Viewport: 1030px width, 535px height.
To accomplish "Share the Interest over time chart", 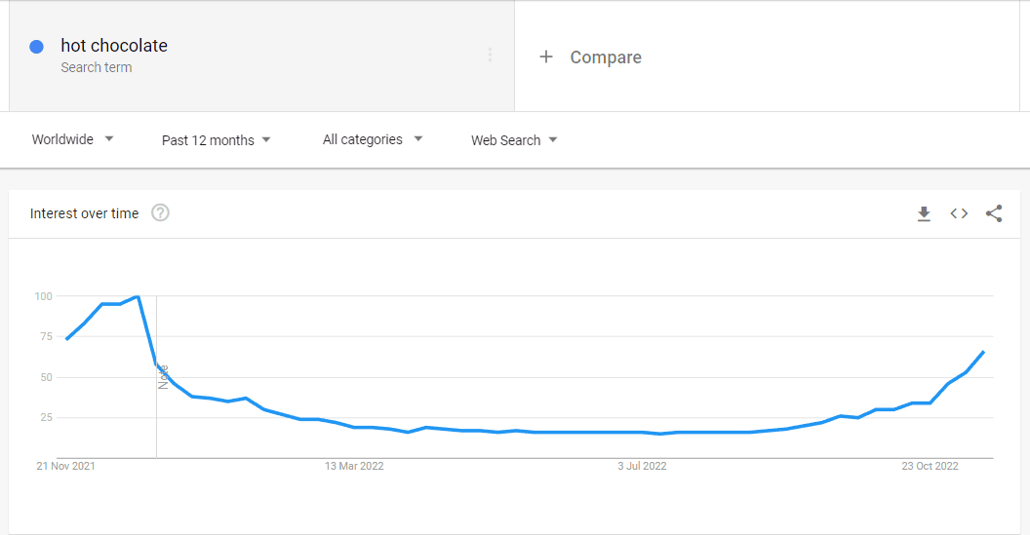I will [994, 213].
